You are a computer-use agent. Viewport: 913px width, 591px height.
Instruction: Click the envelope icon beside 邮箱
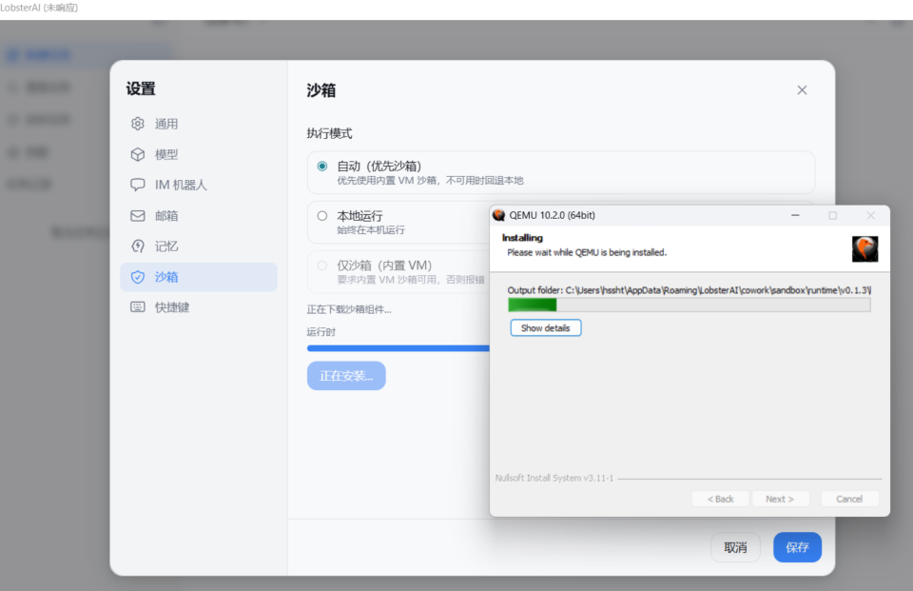coord(137,216)
